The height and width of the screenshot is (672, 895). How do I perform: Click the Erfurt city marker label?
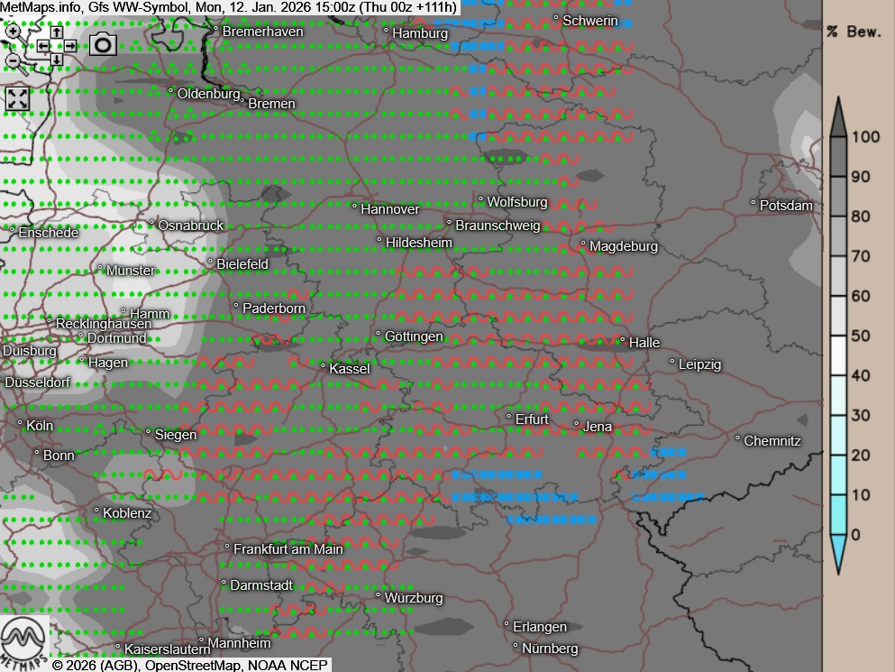[531, 419]
